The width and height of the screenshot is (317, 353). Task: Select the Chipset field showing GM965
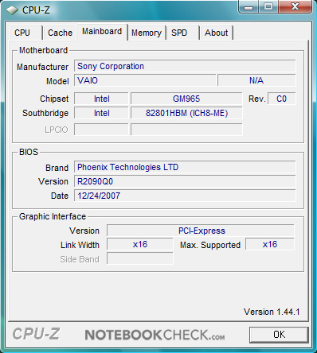186,99
